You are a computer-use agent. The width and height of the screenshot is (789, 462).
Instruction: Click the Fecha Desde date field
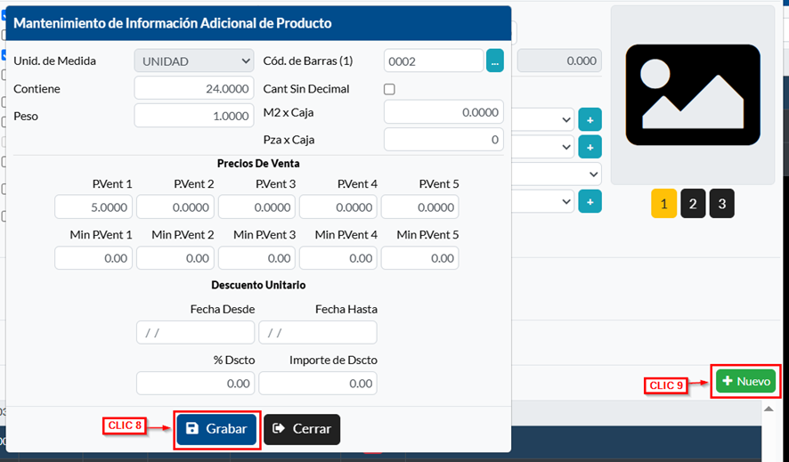pyautogui.click(x=195, y=333)
